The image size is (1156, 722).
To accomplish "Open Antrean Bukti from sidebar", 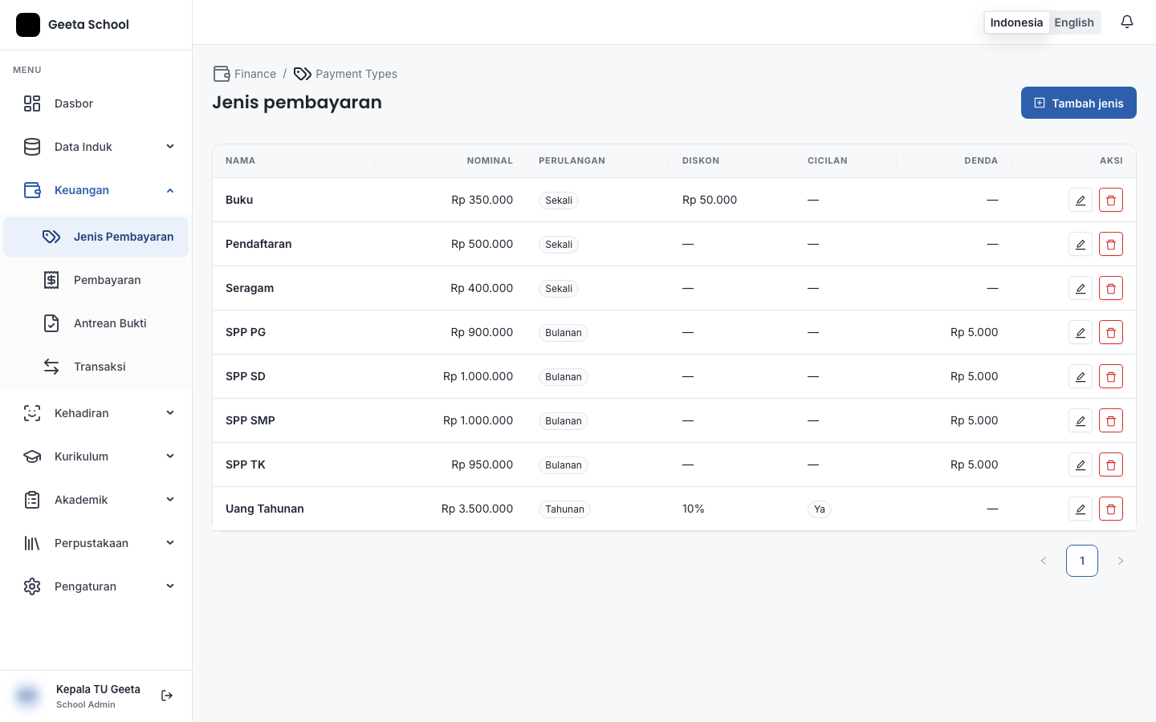I will pyautogui.click(x=96, y=323).
